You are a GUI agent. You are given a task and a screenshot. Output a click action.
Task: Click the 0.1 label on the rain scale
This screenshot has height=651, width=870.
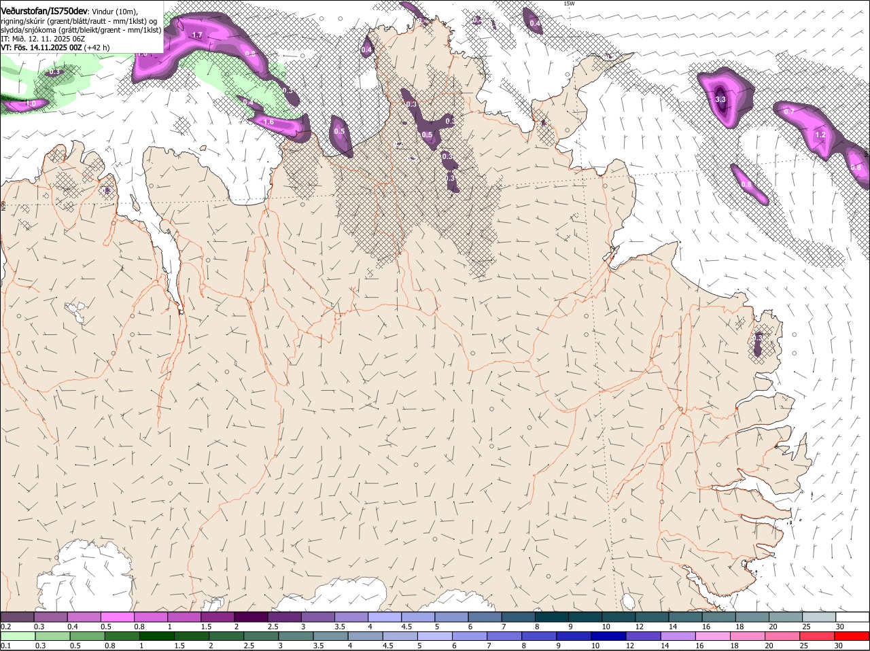(x=5, y=646)
